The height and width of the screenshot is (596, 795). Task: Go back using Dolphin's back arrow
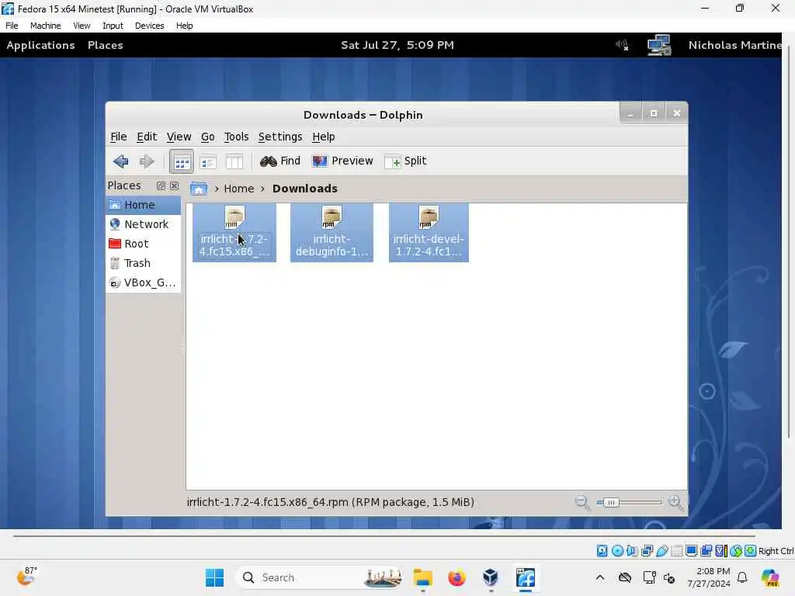(x=120, y=161)
